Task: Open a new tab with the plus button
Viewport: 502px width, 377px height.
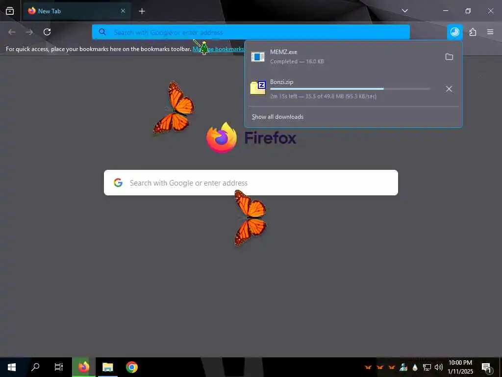Action: tap(142, 11)
